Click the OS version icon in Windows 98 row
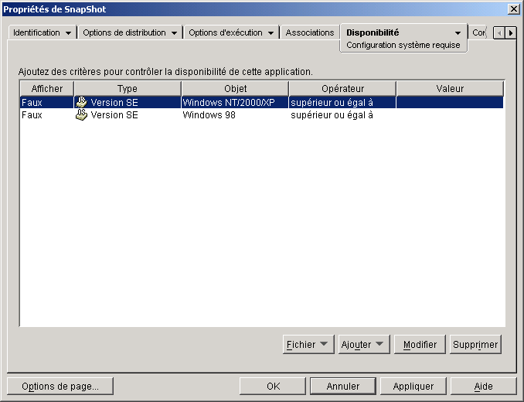Screen dimensions: 524x402 click(81, 115)
